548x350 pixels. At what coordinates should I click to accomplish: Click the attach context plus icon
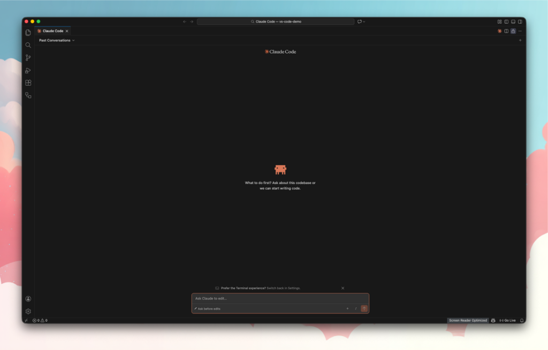tap(347, 308)
